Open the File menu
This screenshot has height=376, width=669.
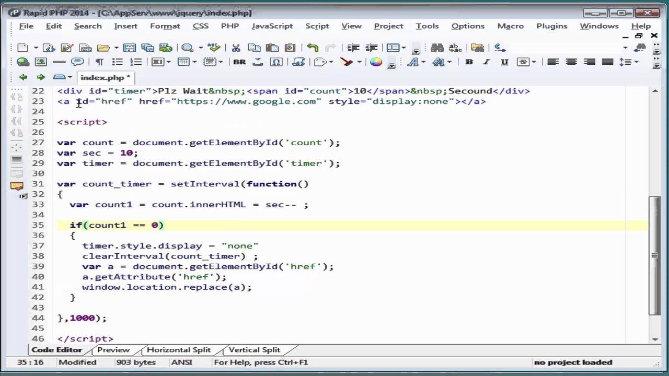coord(26,26)
